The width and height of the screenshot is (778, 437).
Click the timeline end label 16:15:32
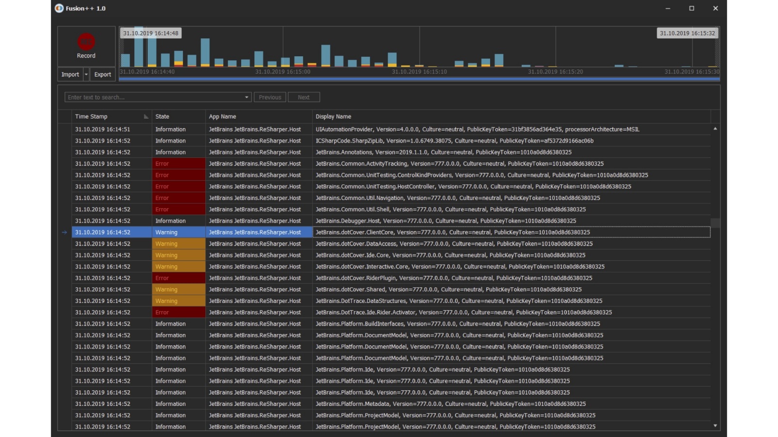point(688,33)
